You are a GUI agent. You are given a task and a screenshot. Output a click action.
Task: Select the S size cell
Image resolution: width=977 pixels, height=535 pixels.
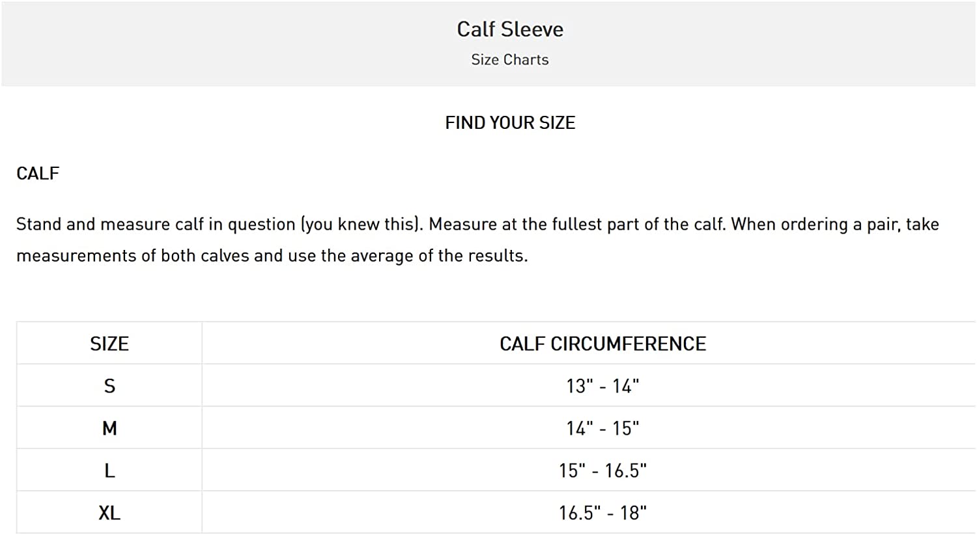click(109, 386)
